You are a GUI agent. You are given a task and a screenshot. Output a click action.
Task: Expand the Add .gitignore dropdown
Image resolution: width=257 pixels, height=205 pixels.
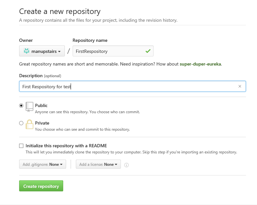point(42,164)
